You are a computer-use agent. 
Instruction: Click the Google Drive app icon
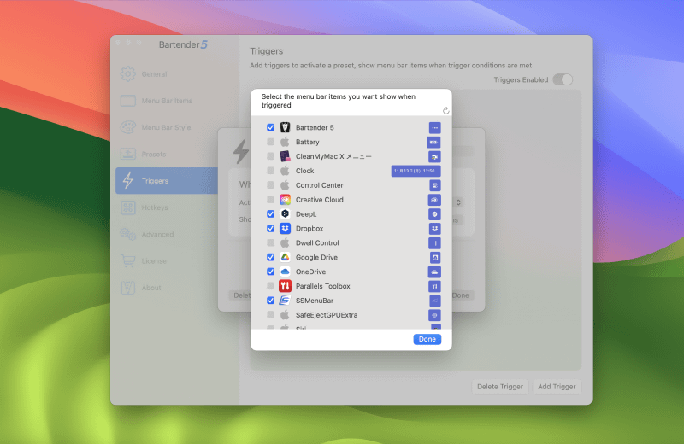tap(285, 257)
